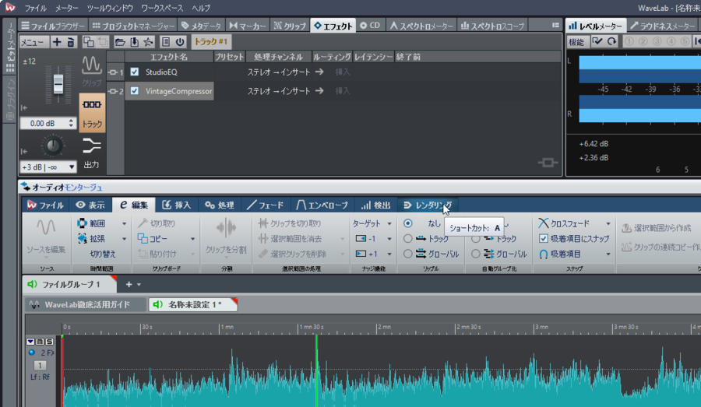Click the plugin icon for effect slot 1
Screen dimensions: 701x407
click(112, 72)
